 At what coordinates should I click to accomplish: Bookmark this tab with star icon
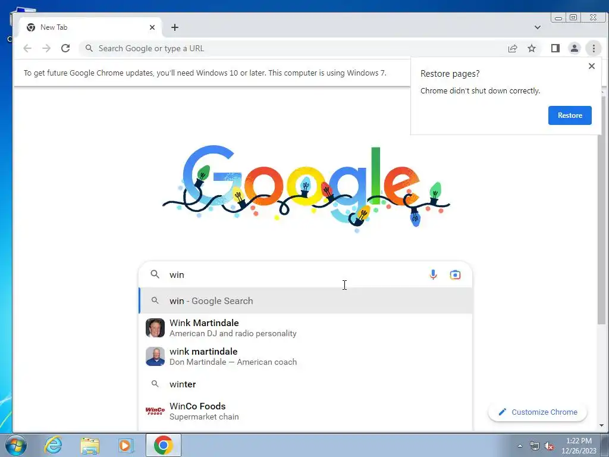pos(532,48)
